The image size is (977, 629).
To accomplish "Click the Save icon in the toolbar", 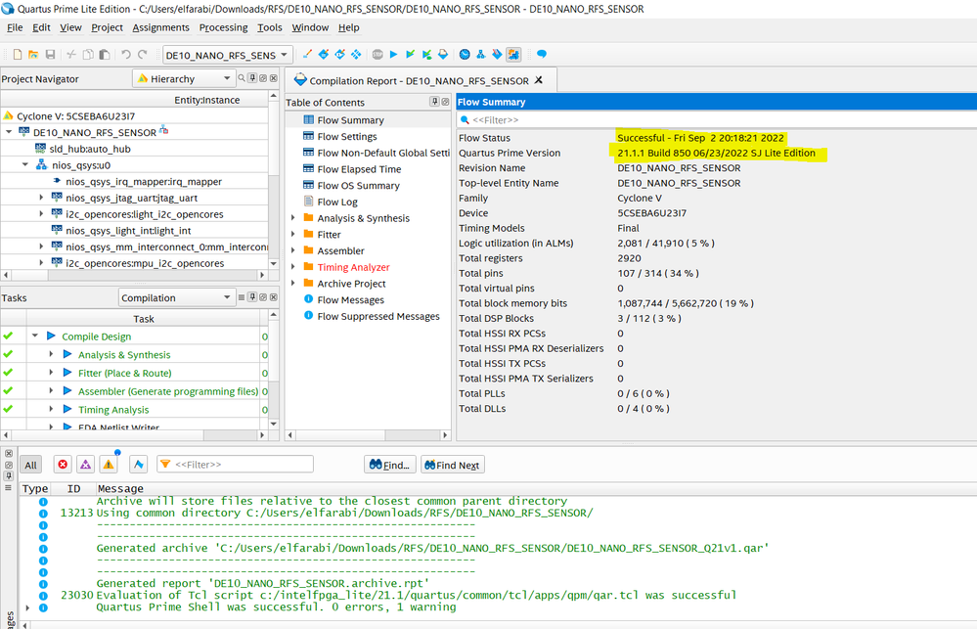I will [49, 55].
